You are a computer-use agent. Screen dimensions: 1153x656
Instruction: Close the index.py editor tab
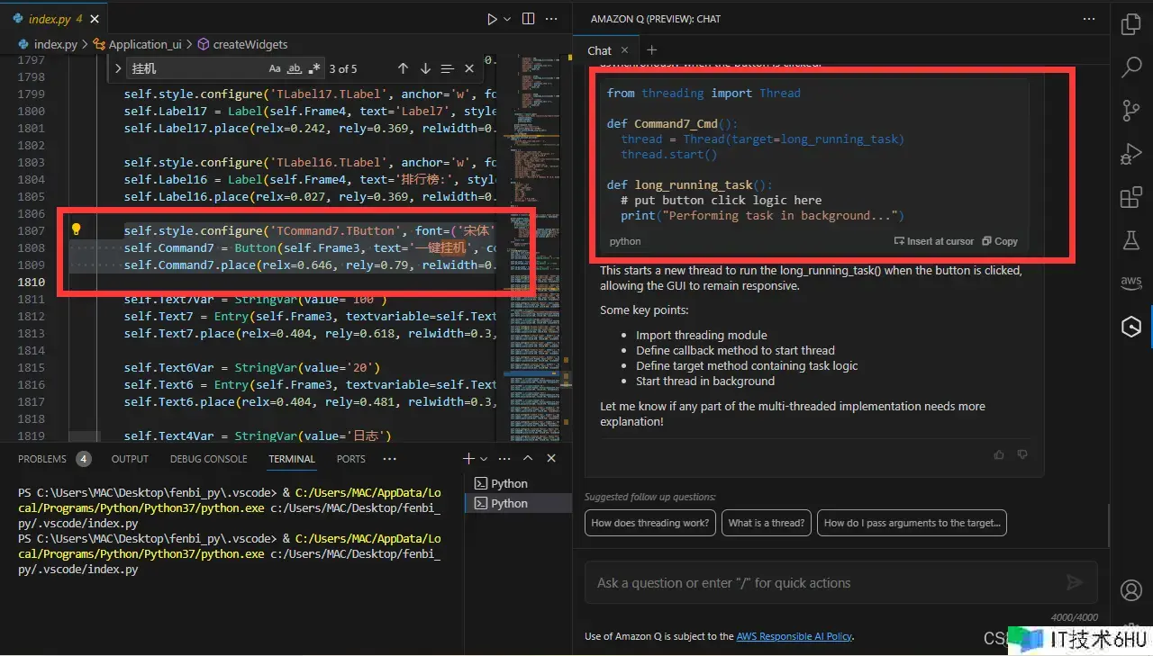(95, 19)
